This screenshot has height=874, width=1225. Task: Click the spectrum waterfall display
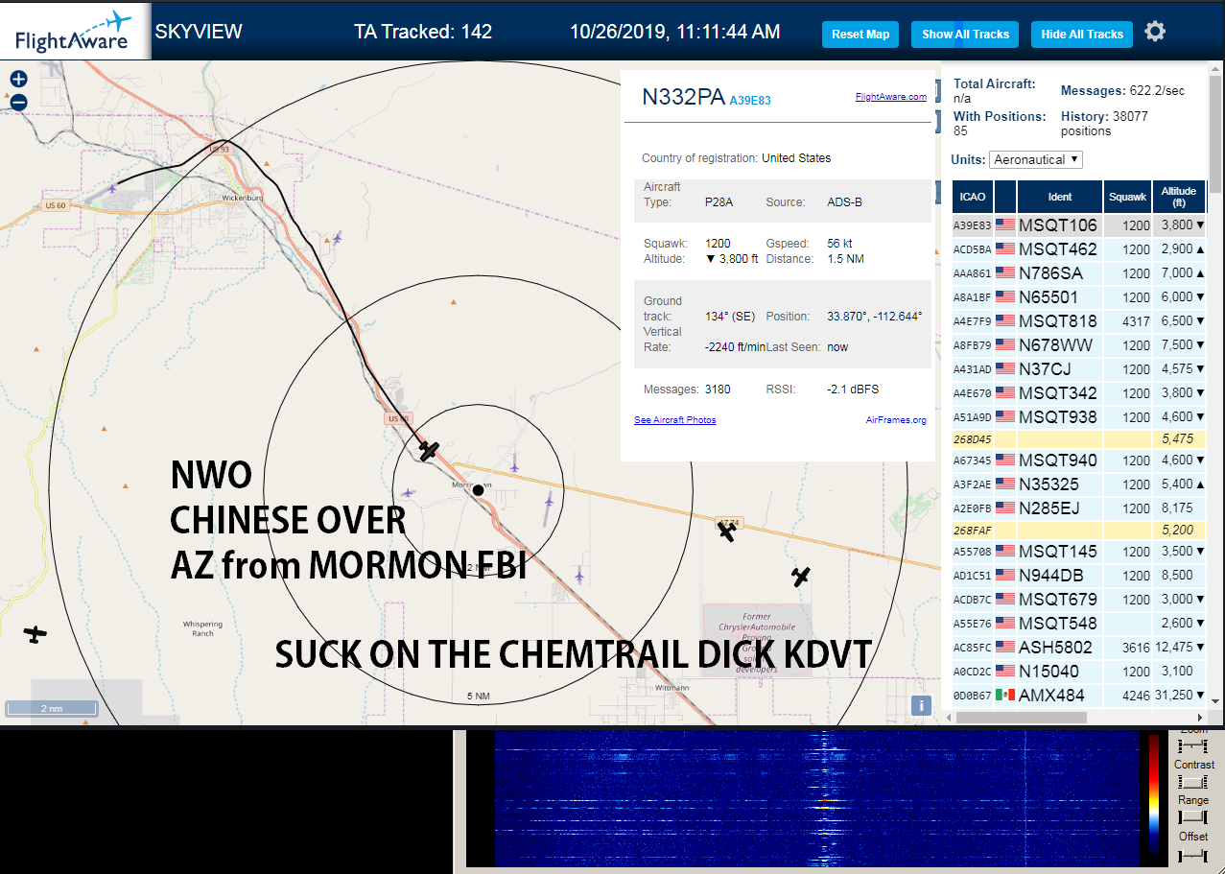coord(817,797)
